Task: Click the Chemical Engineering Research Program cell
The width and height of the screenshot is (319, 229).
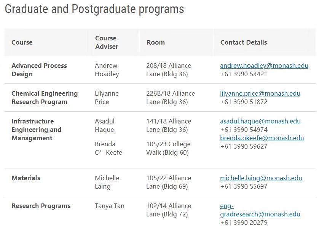Action: click(x=45, y=98)
